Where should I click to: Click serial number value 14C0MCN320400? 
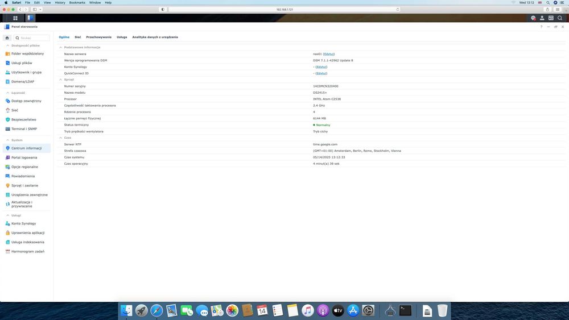coord(325,86)
